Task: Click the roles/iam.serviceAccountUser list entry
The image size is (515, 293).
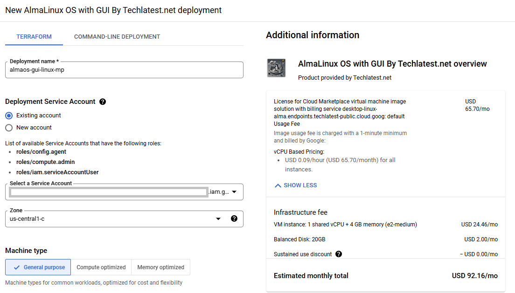Action: (57, 172)
